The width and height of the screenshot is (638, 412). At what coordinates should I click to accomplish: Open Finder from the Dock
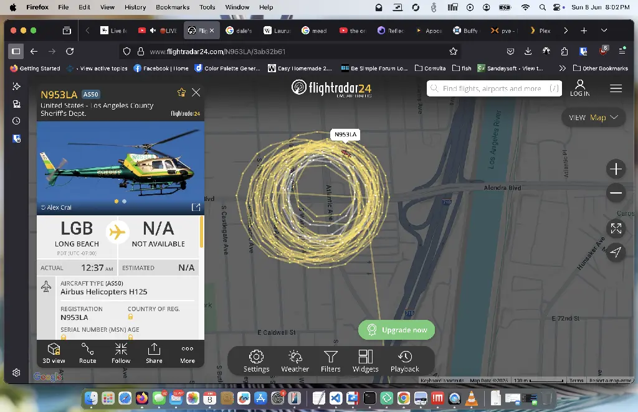point(91,398)
